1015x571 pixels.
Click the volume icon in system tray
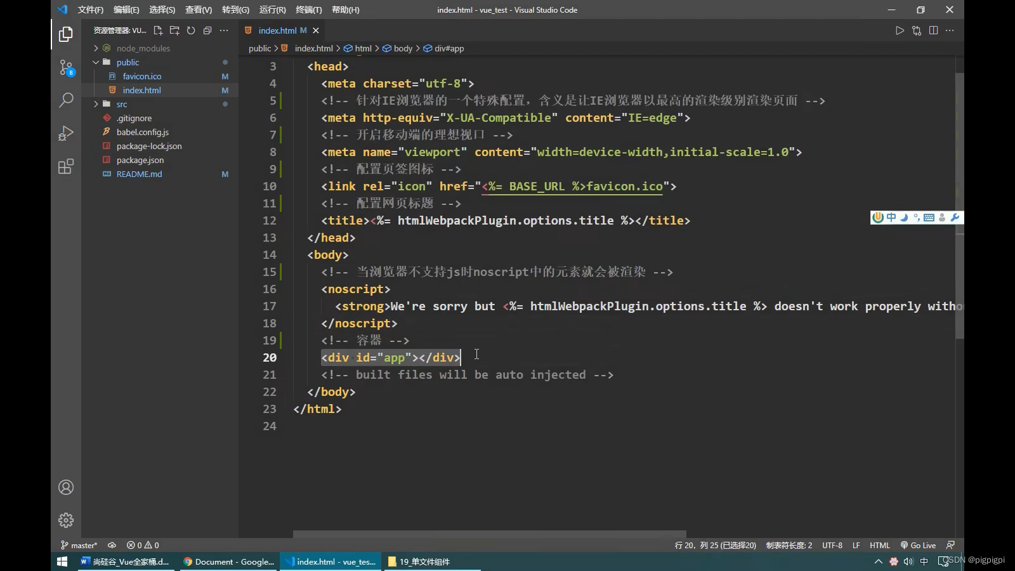[x=908, y=561]
